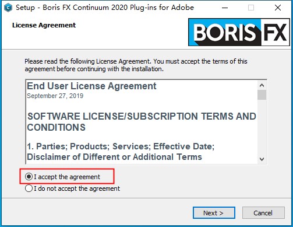
Task: Minimize the Boris FX setup window
Action: coord(225,8)
